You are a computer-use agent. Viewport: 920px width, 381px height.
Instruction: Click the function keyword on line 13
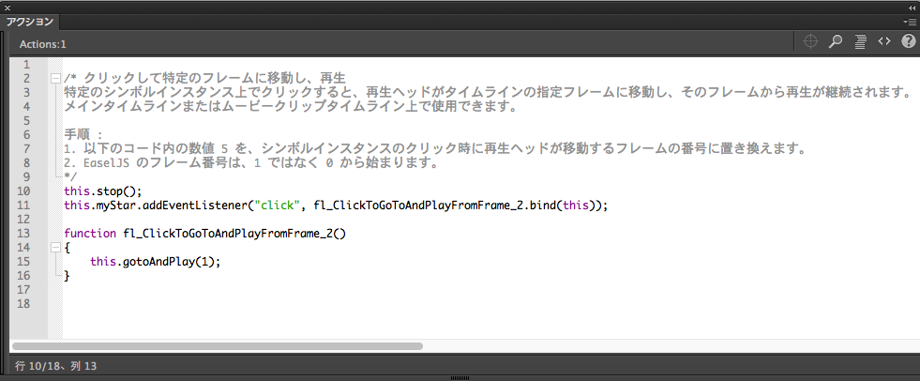[90, 233]
